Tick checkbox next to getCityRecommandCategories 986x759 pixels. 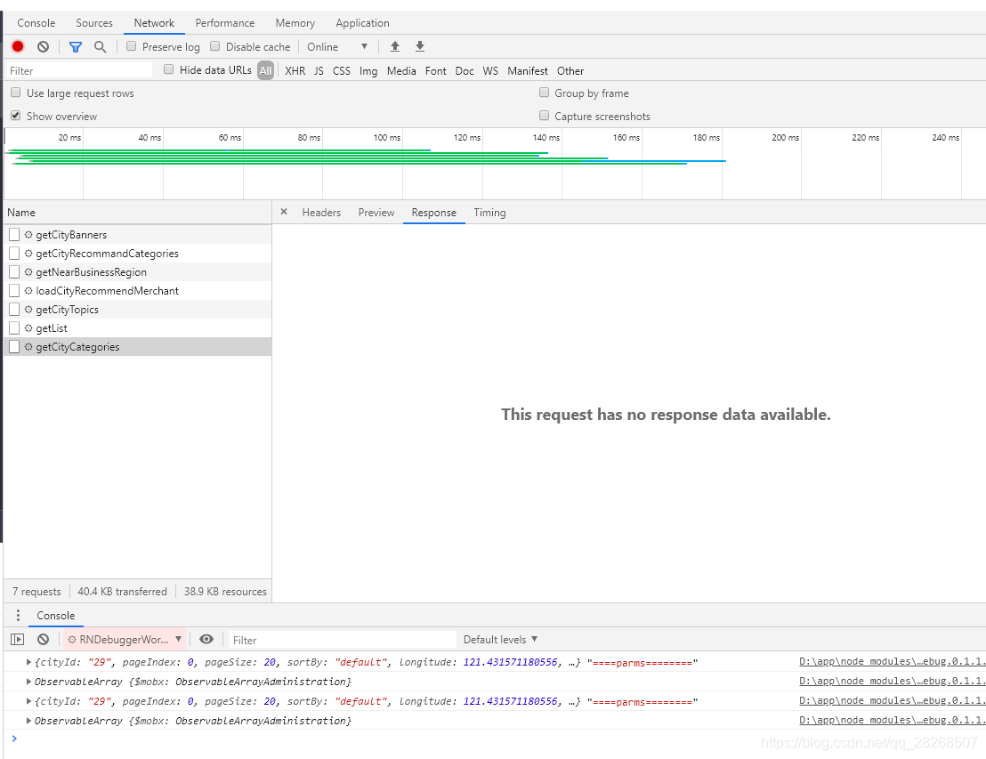(x=14, y=254)
